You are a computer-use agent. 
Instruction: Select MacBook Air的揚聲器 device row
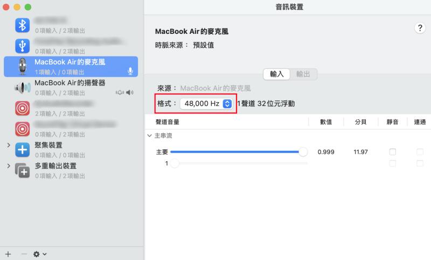(x=71, y=88)
